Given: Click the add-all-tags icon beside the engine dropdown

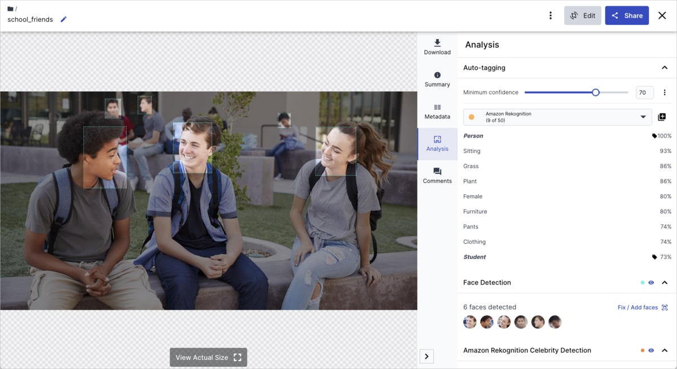Looking at the screenshot, I should [662, 117].
